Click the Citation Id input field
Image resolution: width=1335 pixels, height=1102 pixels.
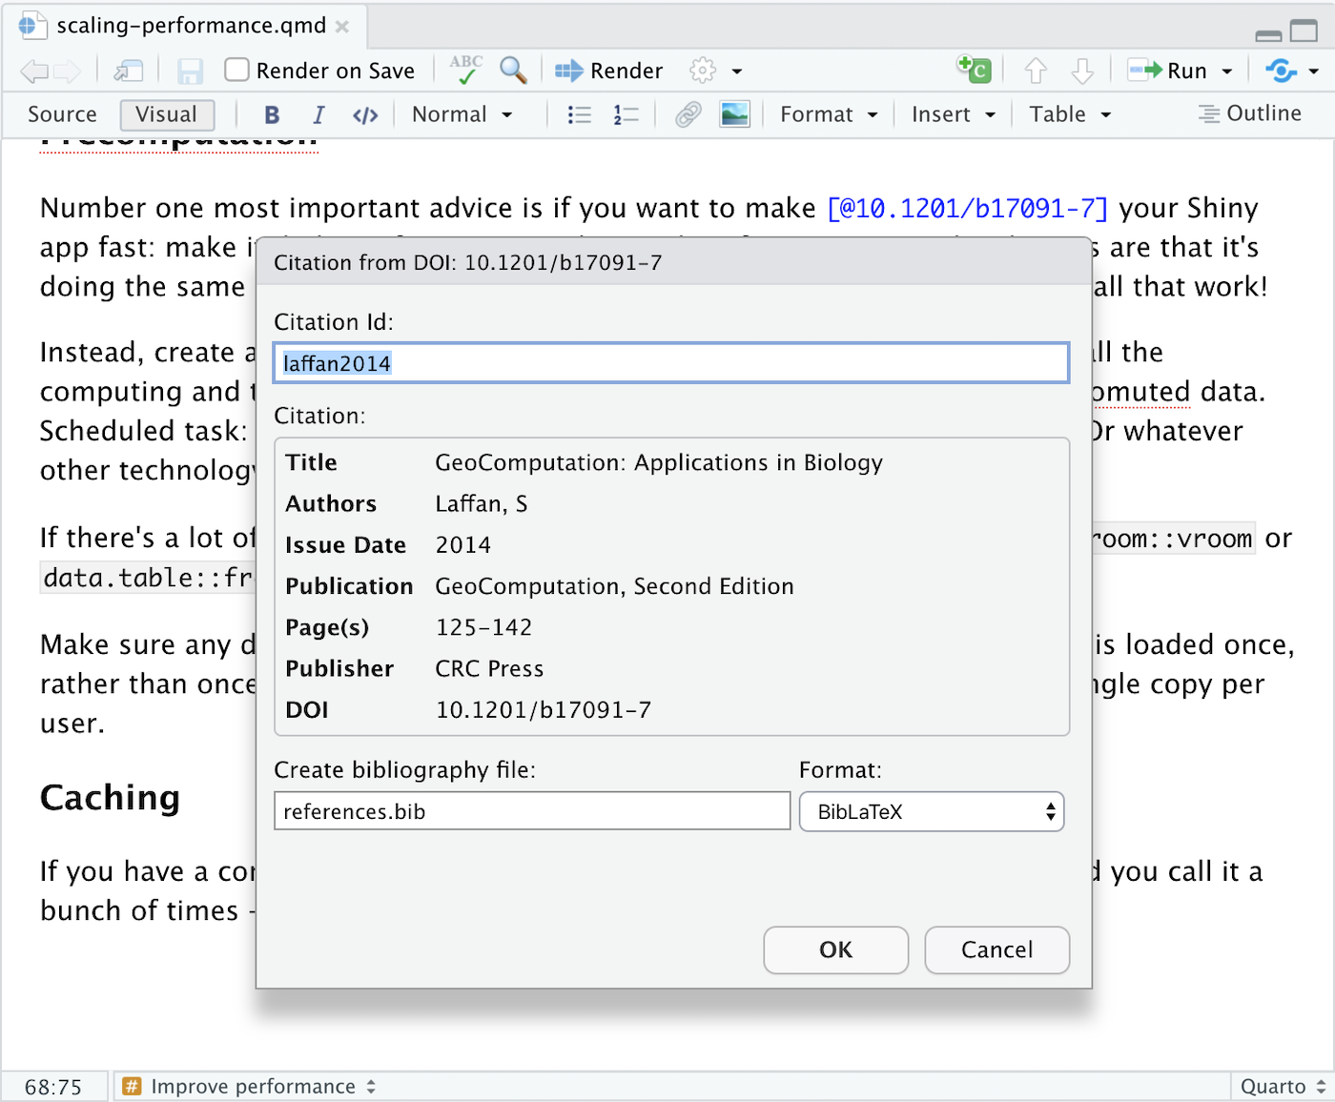[670, 362]
